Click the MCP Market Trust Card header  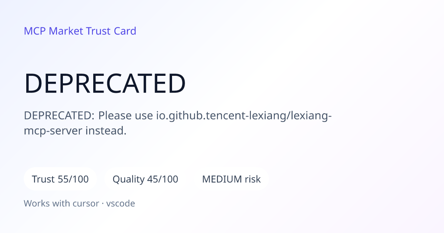80,31
